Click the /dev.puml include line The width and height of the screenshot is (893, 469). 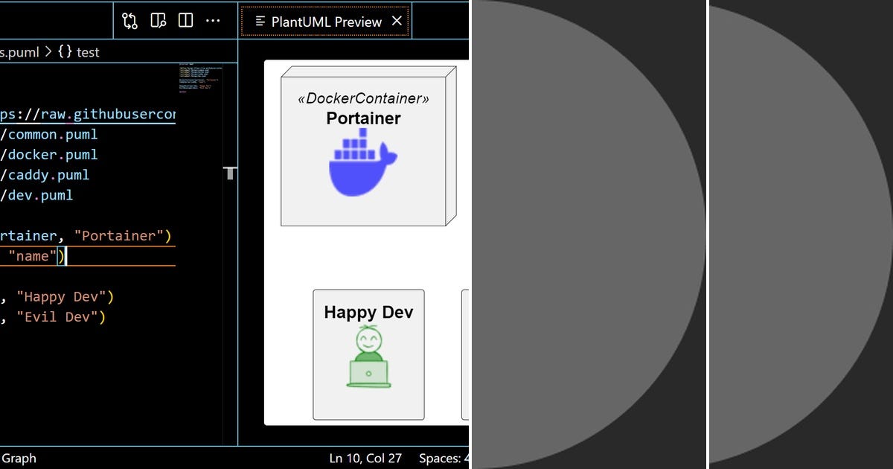(x=36, y=195)
